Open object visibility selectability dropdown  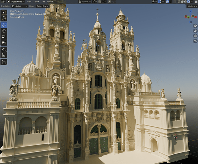pyautogui.click(x=154, y=2)
